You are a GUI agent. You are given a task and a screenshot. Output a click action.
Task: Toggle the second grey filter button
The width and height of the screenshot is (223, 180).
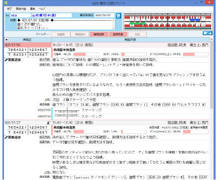click(80, 35)
